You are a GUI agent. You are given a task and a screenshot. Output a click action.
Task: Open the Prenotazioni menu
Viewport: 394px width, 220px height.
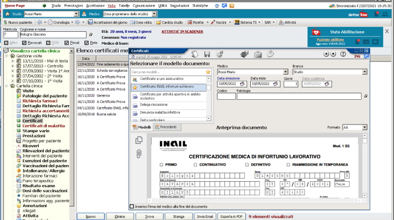pyautogui.click(x=73, y=5)
